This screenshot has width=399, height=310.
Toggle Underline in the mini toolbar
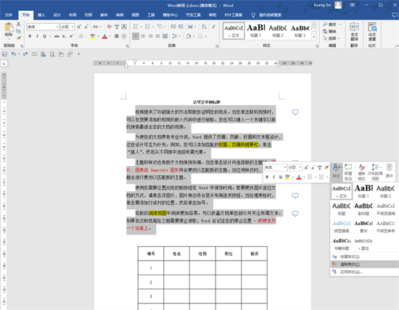click(x=281, y=177)
